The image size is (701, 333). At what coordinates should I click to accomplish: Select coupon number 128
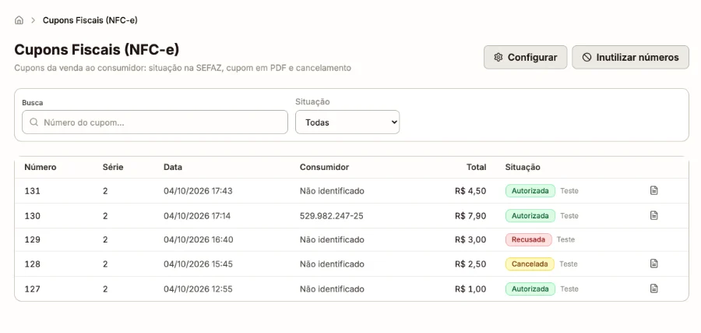(x=32, y=264)
